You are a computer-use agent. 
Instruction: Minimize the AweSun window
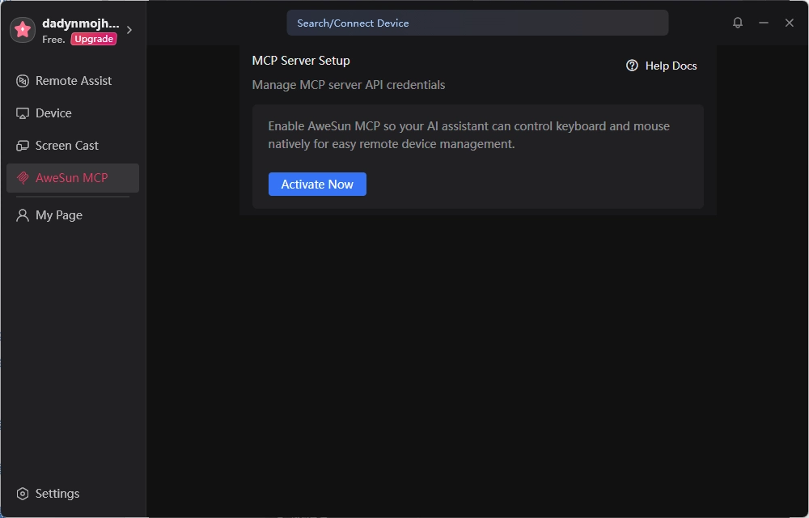click(764, 23)
